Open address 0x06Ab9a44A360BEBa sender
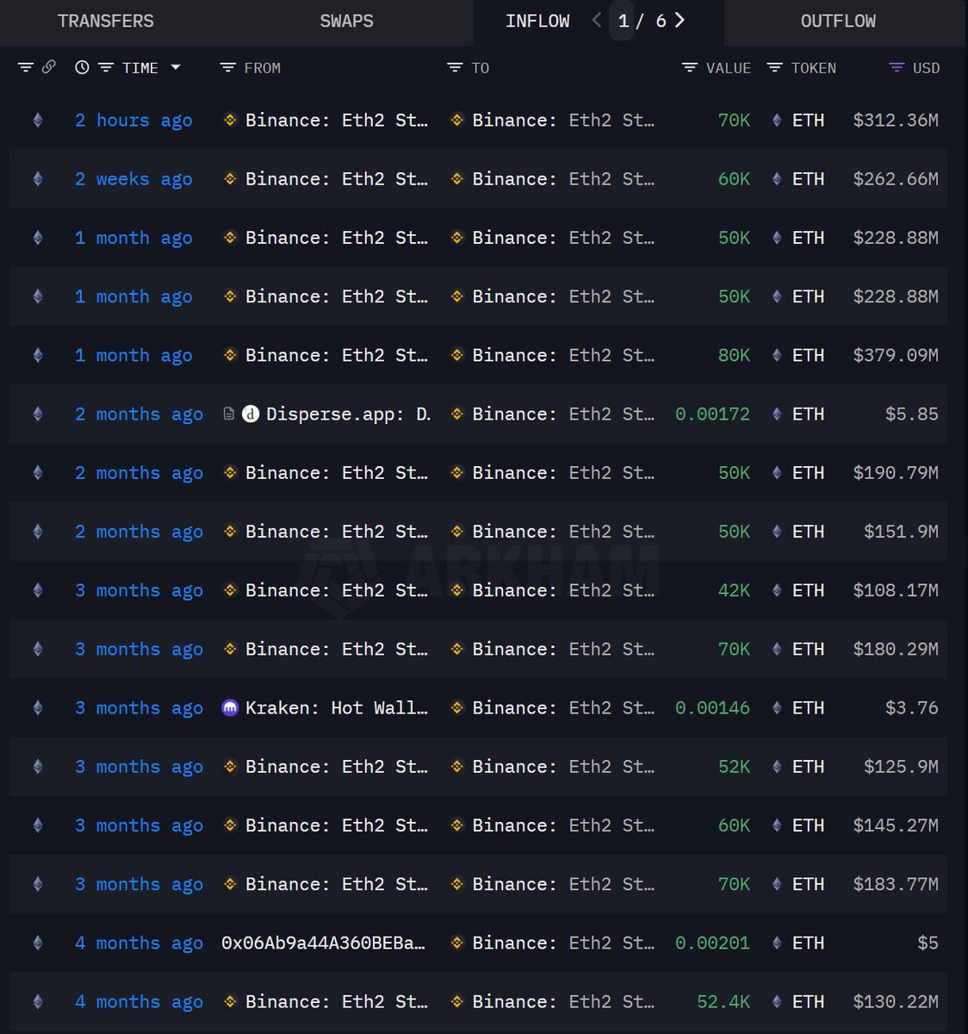This screenshot has height=1034, width=968. coord(323,944)
